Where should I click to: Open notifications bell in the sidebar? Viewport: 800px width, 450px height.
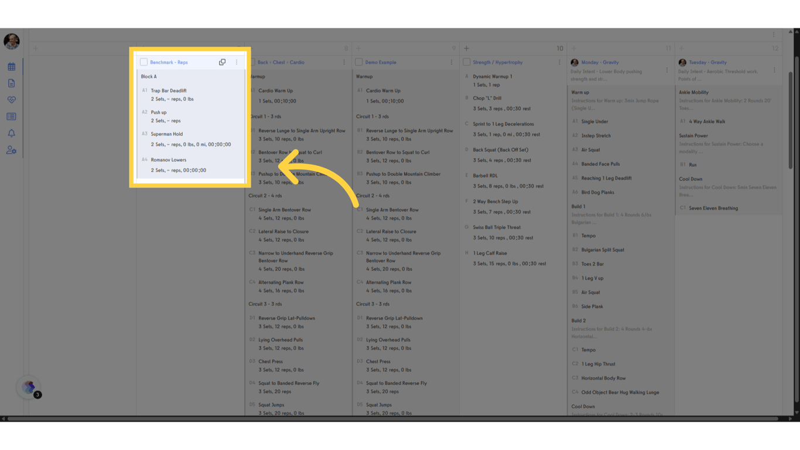click(11, 134)
